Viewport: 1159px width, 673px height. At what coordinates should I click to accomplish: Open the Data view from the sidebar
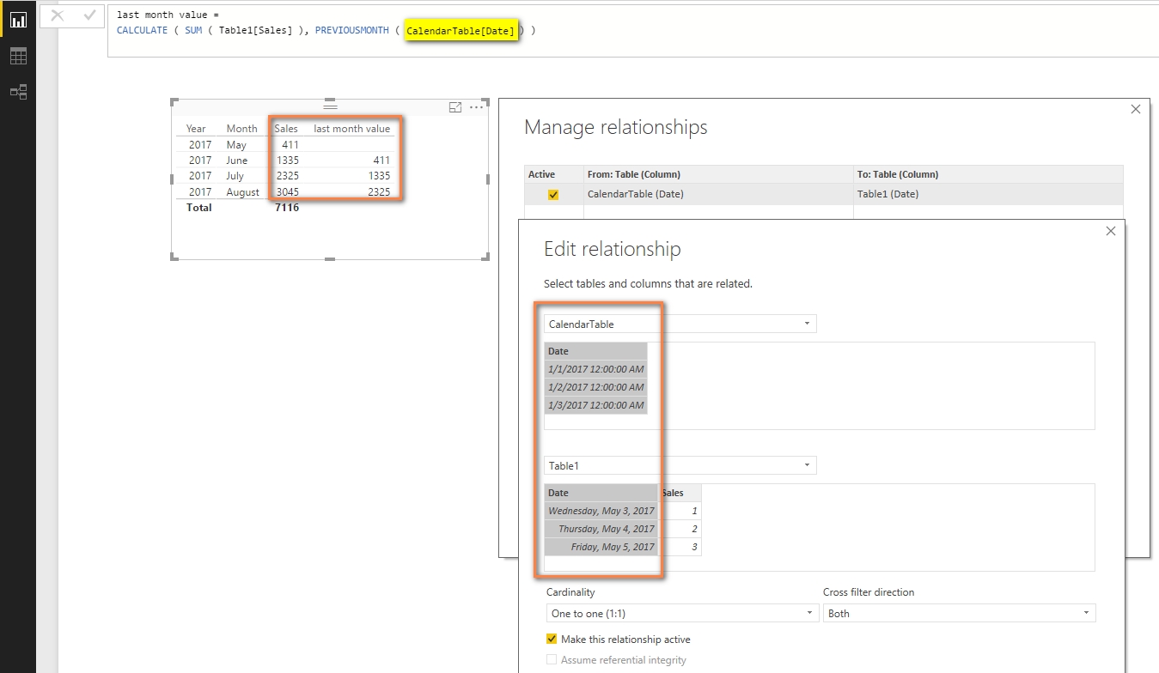click(18, 56)
